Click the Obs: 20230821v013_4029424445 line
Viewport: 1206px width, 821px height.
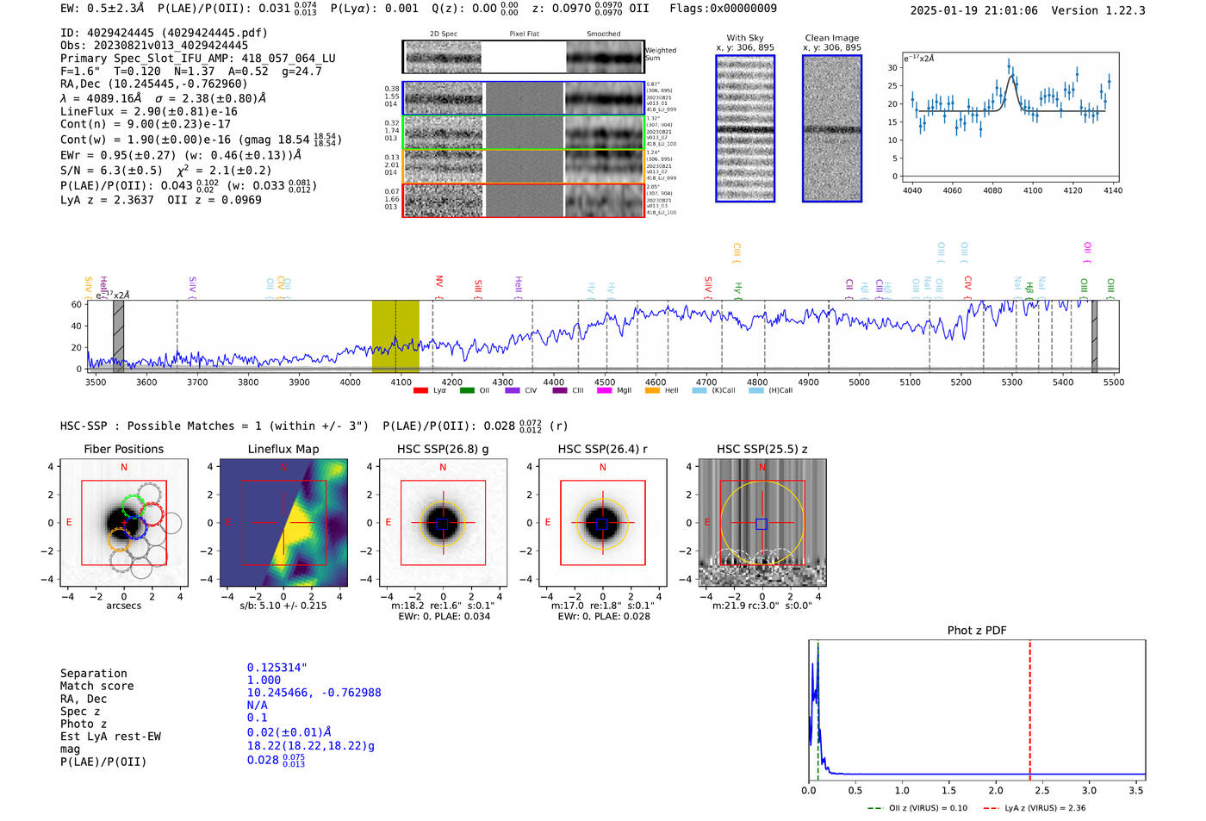point(154,46)
